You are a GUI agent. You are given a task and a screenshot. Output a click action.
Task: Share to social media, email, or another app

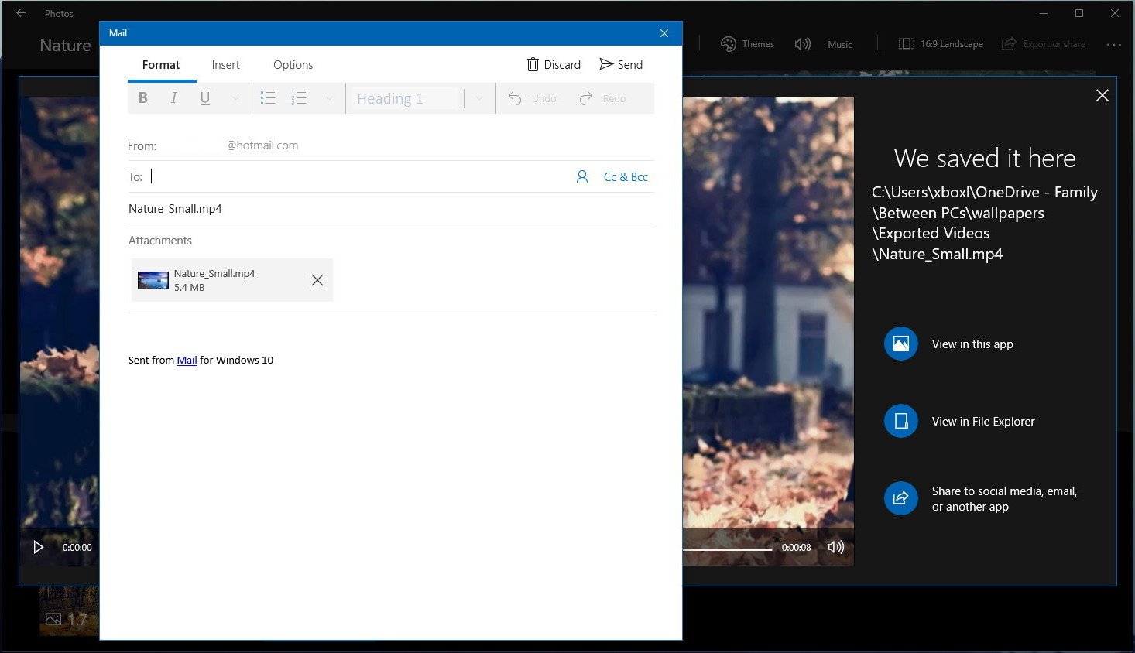tap(981, 499)
